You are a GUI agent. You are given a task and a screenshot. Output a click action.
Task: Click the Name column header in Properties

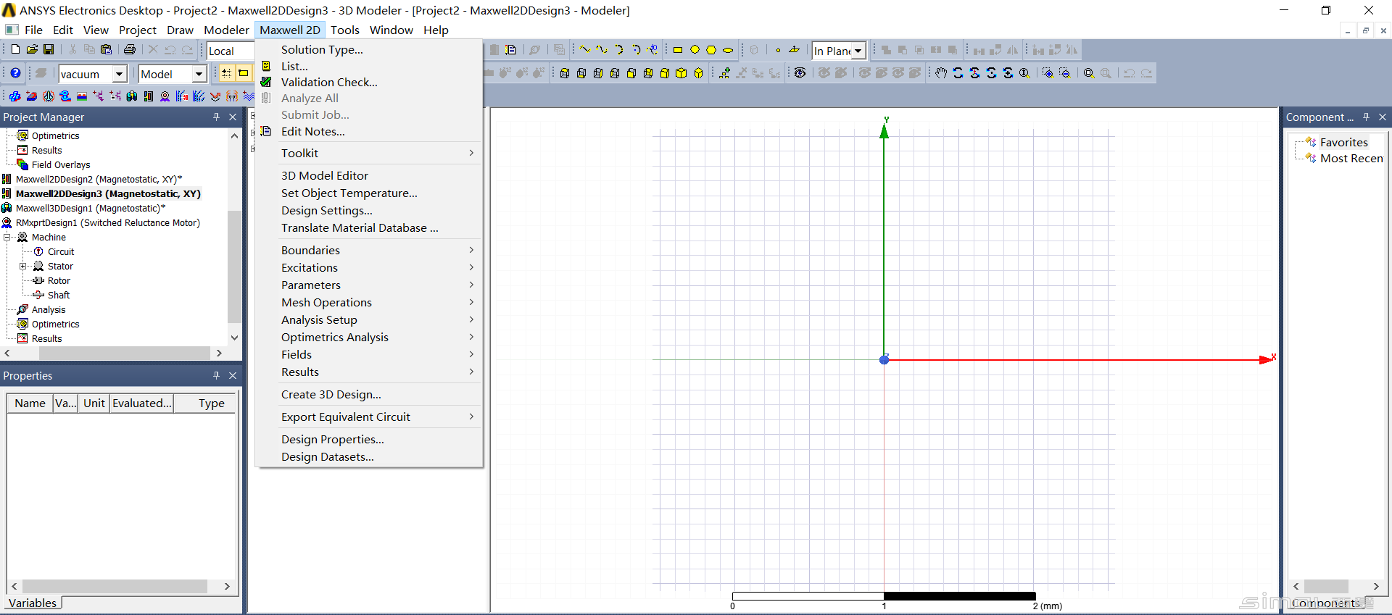[x=30, y=403]
